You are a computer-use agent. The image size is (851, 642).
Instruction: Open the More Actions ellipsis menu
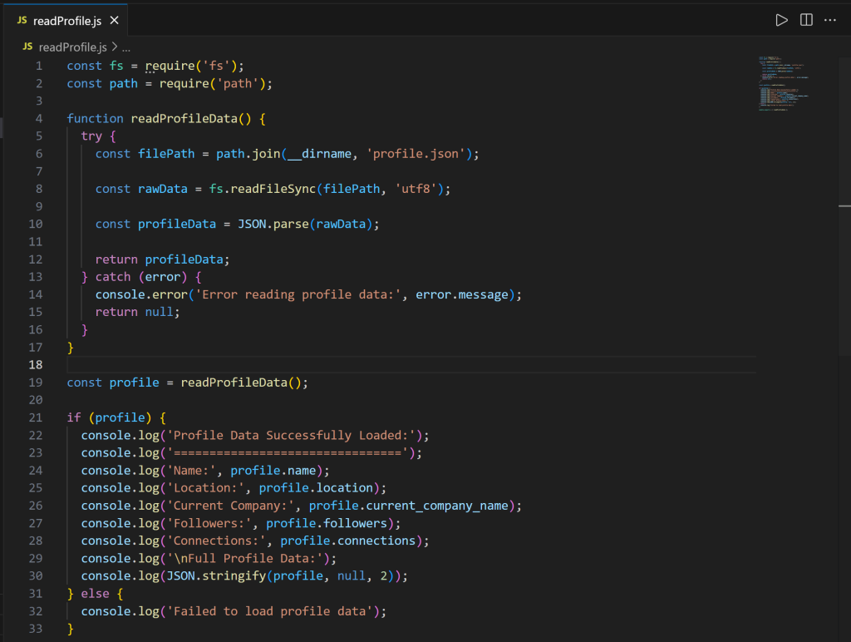click(830, 20)
